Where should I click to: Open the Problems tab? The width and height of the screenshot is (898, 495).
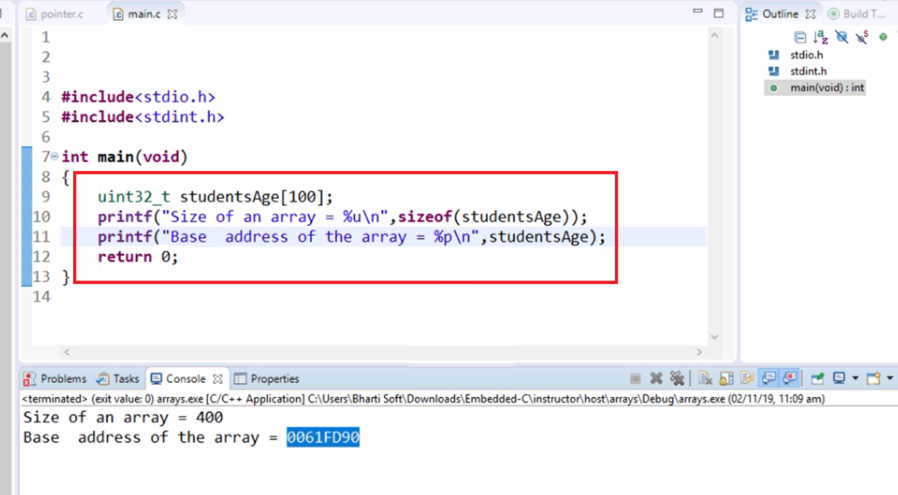[x=55, y=378]
